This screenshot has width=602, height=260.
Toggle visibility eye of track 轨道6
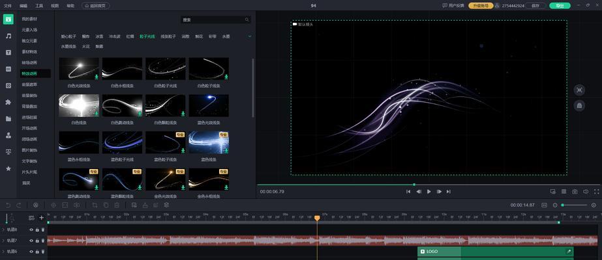[x=31, y=252]
